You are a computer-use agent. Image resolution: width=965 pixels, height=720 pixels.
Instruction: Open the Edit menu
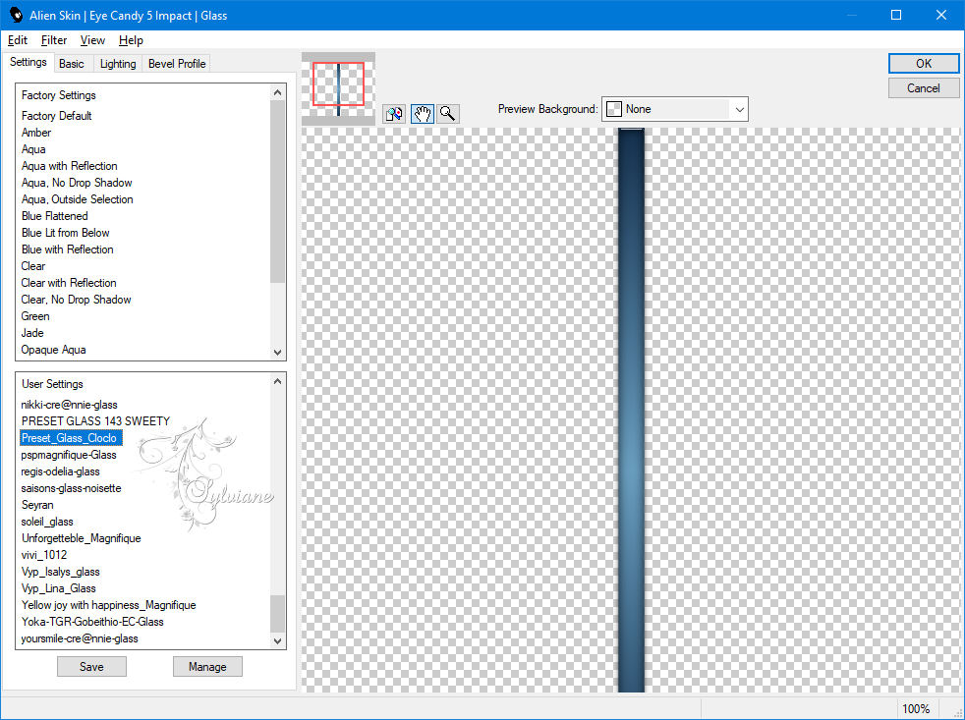(x=18, y=40)
